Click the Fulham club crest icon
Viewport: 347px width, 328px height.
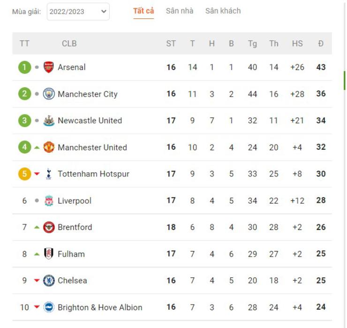pyautogui.click(x=49, y=254)
